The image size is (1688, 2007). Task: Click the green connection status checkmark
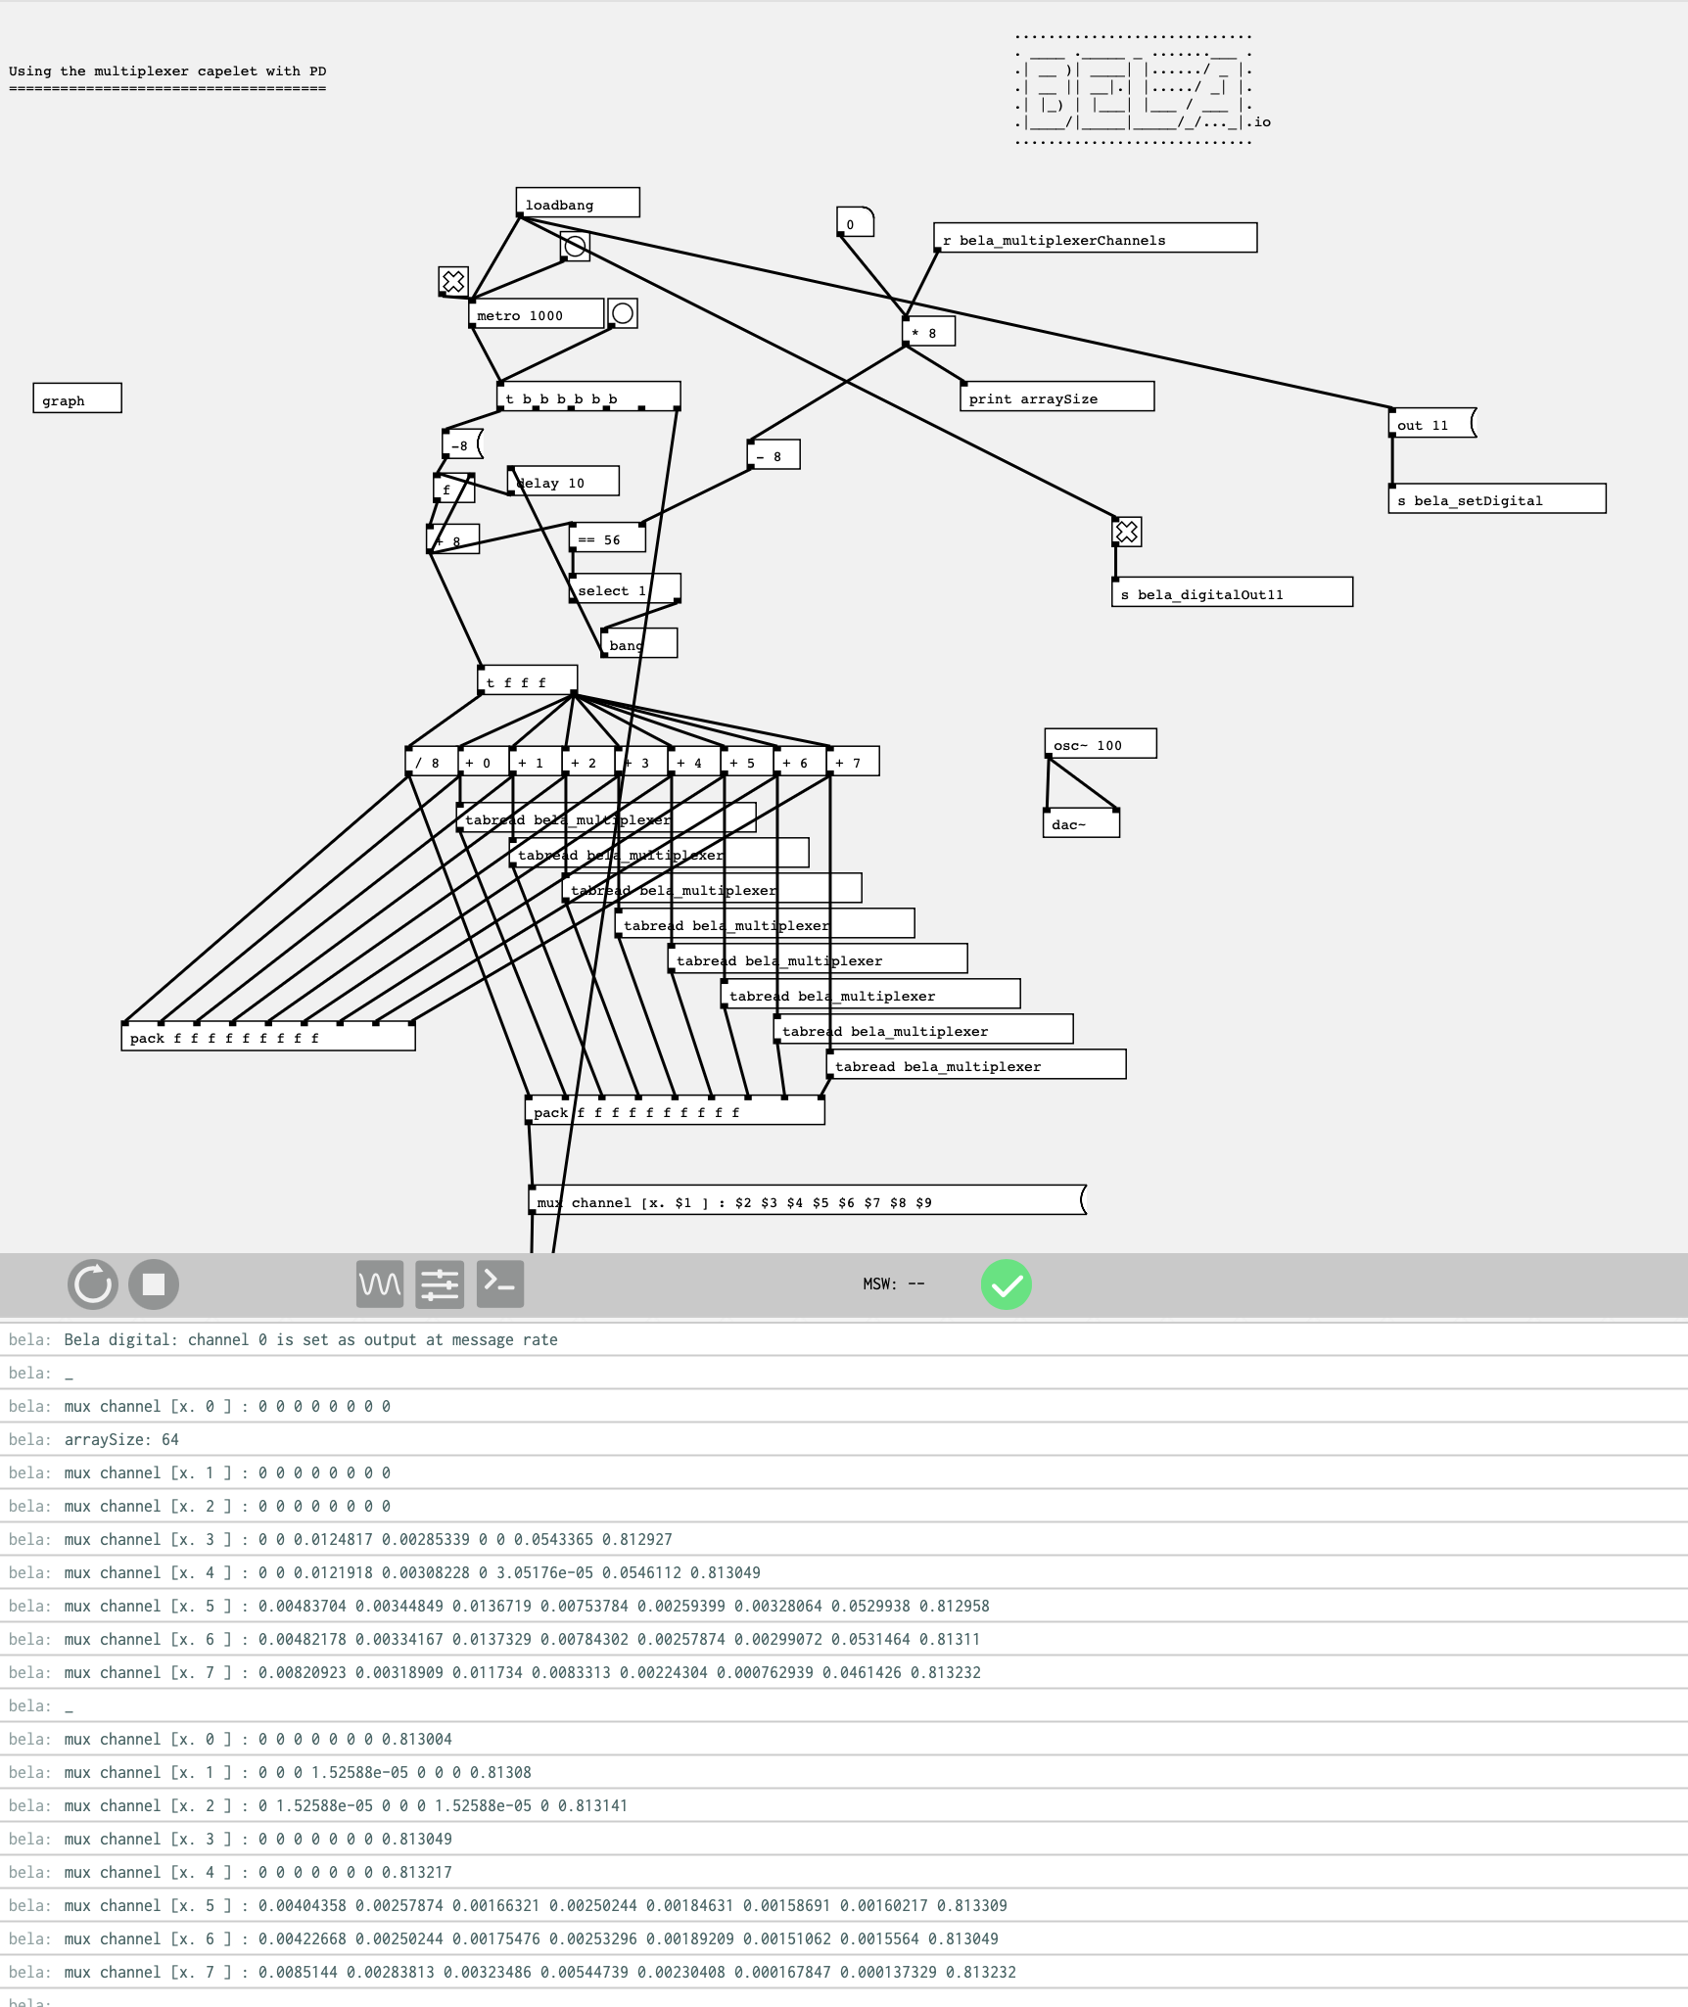pyautogui.click(x=1007, y=1284)
